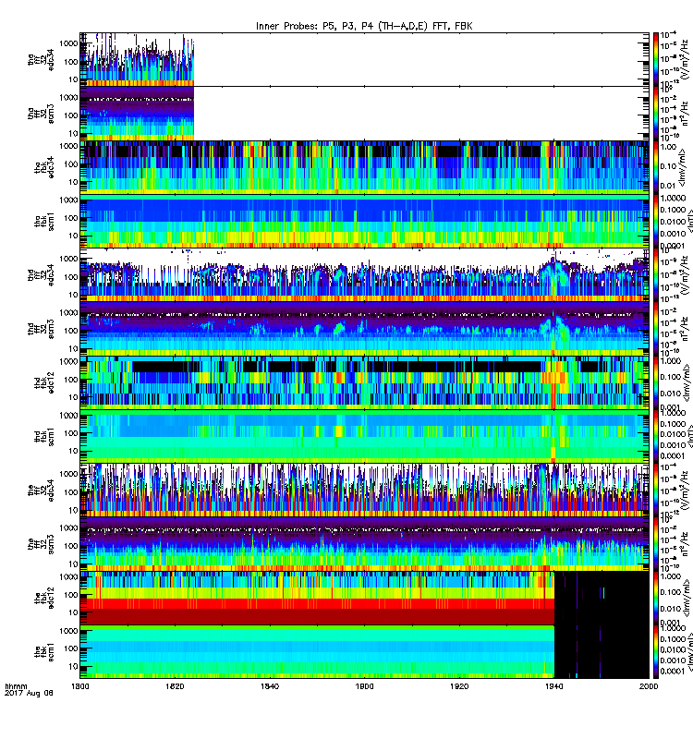693x739 pixels.
Task: Click the color bar beside the fbk scm1 panel
Action: pyautogui.click(x=655, y=652)
